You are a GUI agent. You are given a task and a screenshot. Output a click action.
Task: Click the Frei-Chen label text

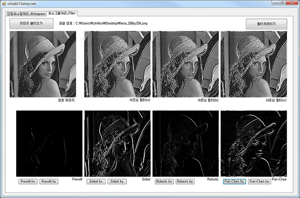(x=279, y=179)
